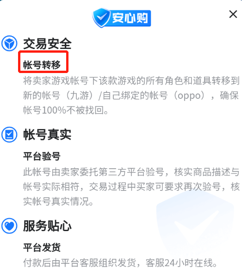242x275 pixels.
Task: Click the line starting with 帐号实际相符
Action: pyautogui.click(x=131, y=187)
